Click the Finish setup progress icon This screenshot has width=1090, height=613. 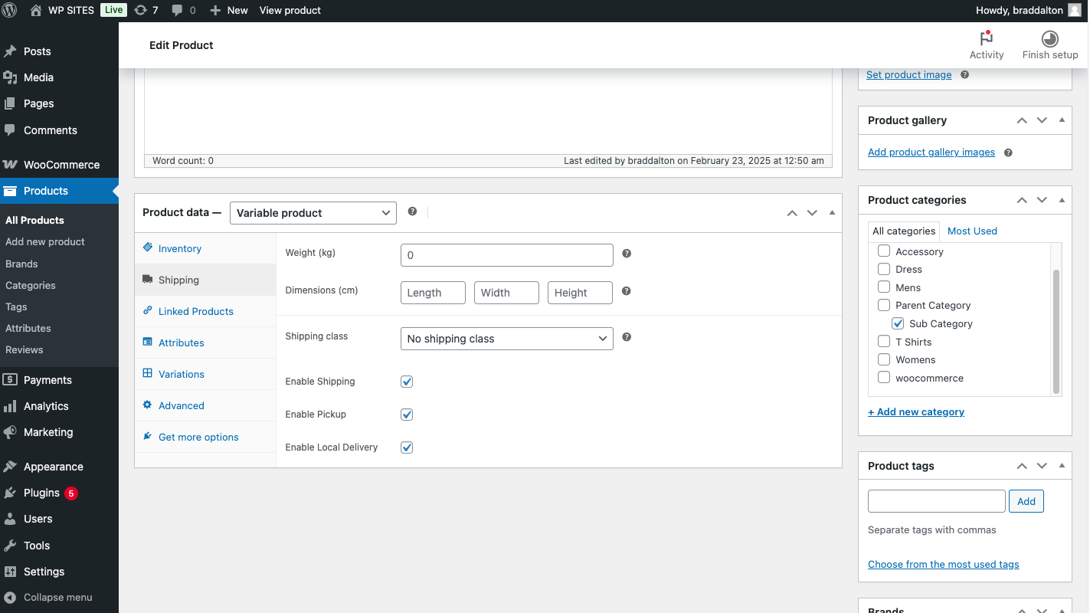tap(1049, 39)
